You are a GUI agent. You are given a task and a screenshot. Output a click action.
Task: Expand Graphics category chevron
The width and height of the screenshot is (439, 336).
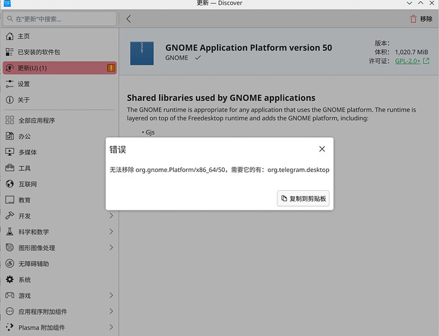point(111,248)
